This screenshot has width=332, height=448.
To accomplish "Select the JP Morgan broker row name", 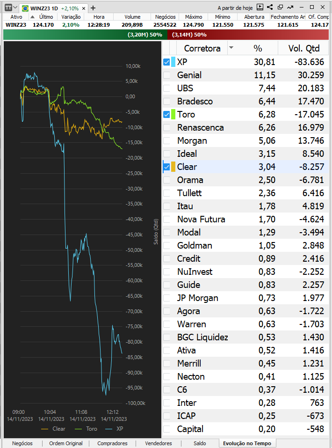I will pyautogui.click(x=197, y=298).
